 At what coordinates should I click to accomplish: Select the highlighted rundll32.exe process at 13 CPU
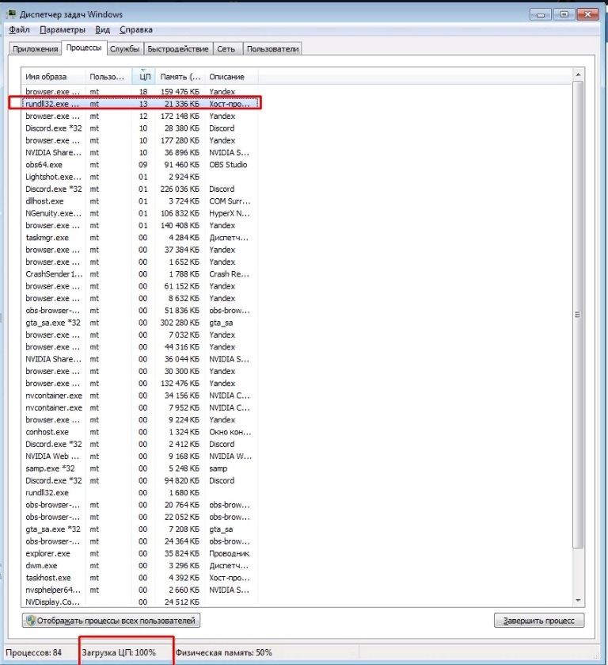[x=140, y=104]
